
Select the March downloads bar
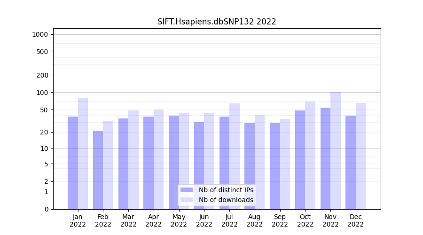[133, 160]
